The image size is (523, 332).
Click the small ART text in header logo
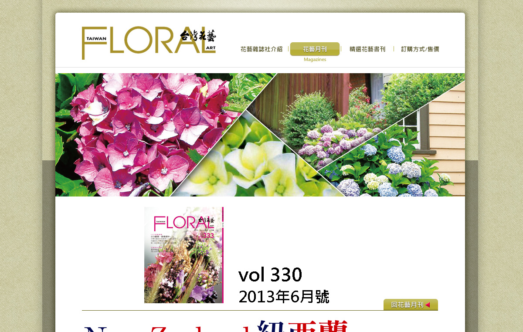[x=210, y=49]
